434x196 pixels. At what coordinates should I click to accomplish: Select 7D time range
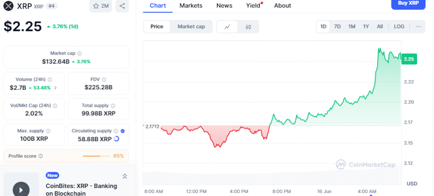point(337,27)
